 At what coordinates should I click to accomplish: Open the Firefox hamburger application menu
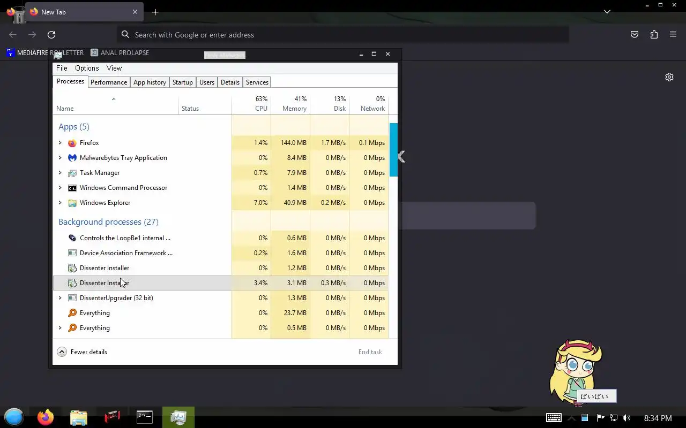tap(673, 35)
